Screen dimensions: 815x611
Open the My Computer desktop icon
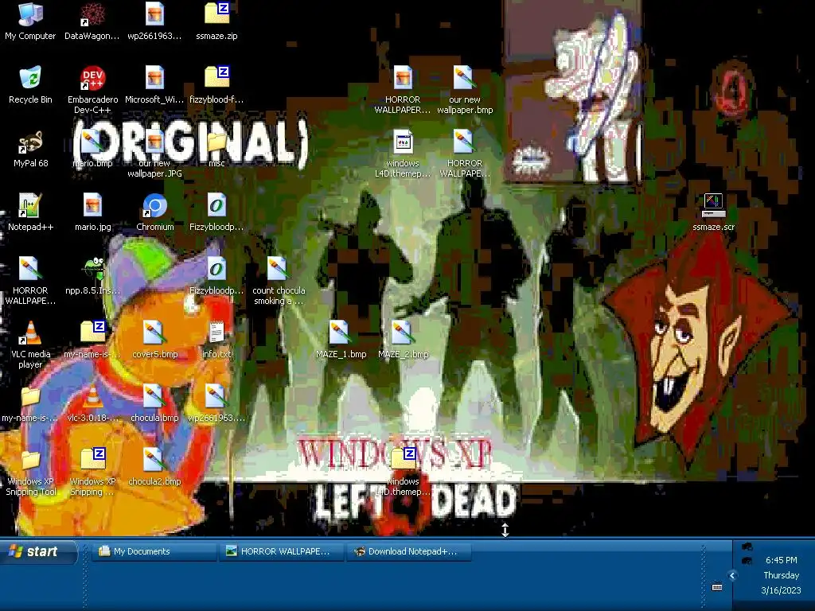pyautogui.click(x=30, y=16)
